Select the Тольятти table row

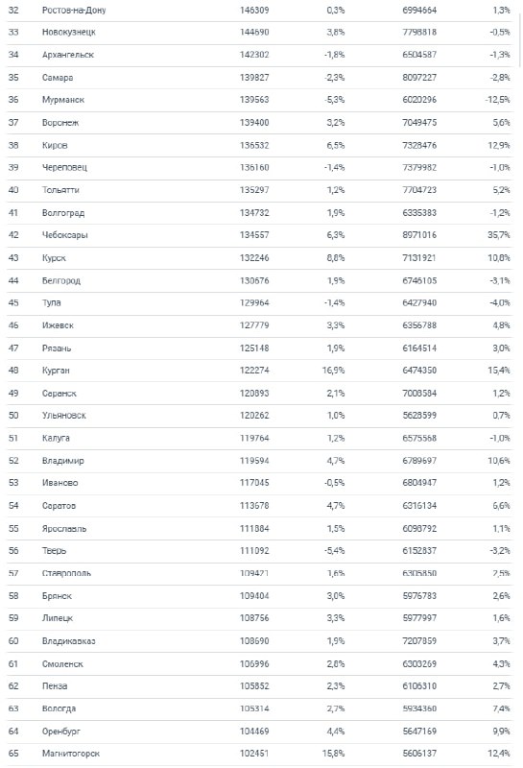coord(259,190)
